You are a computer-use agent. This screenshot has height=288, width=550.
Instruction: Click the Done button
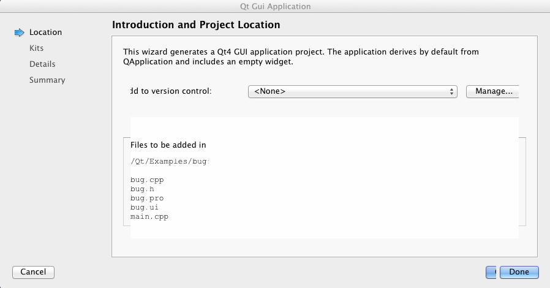click(x=519, y=271)
